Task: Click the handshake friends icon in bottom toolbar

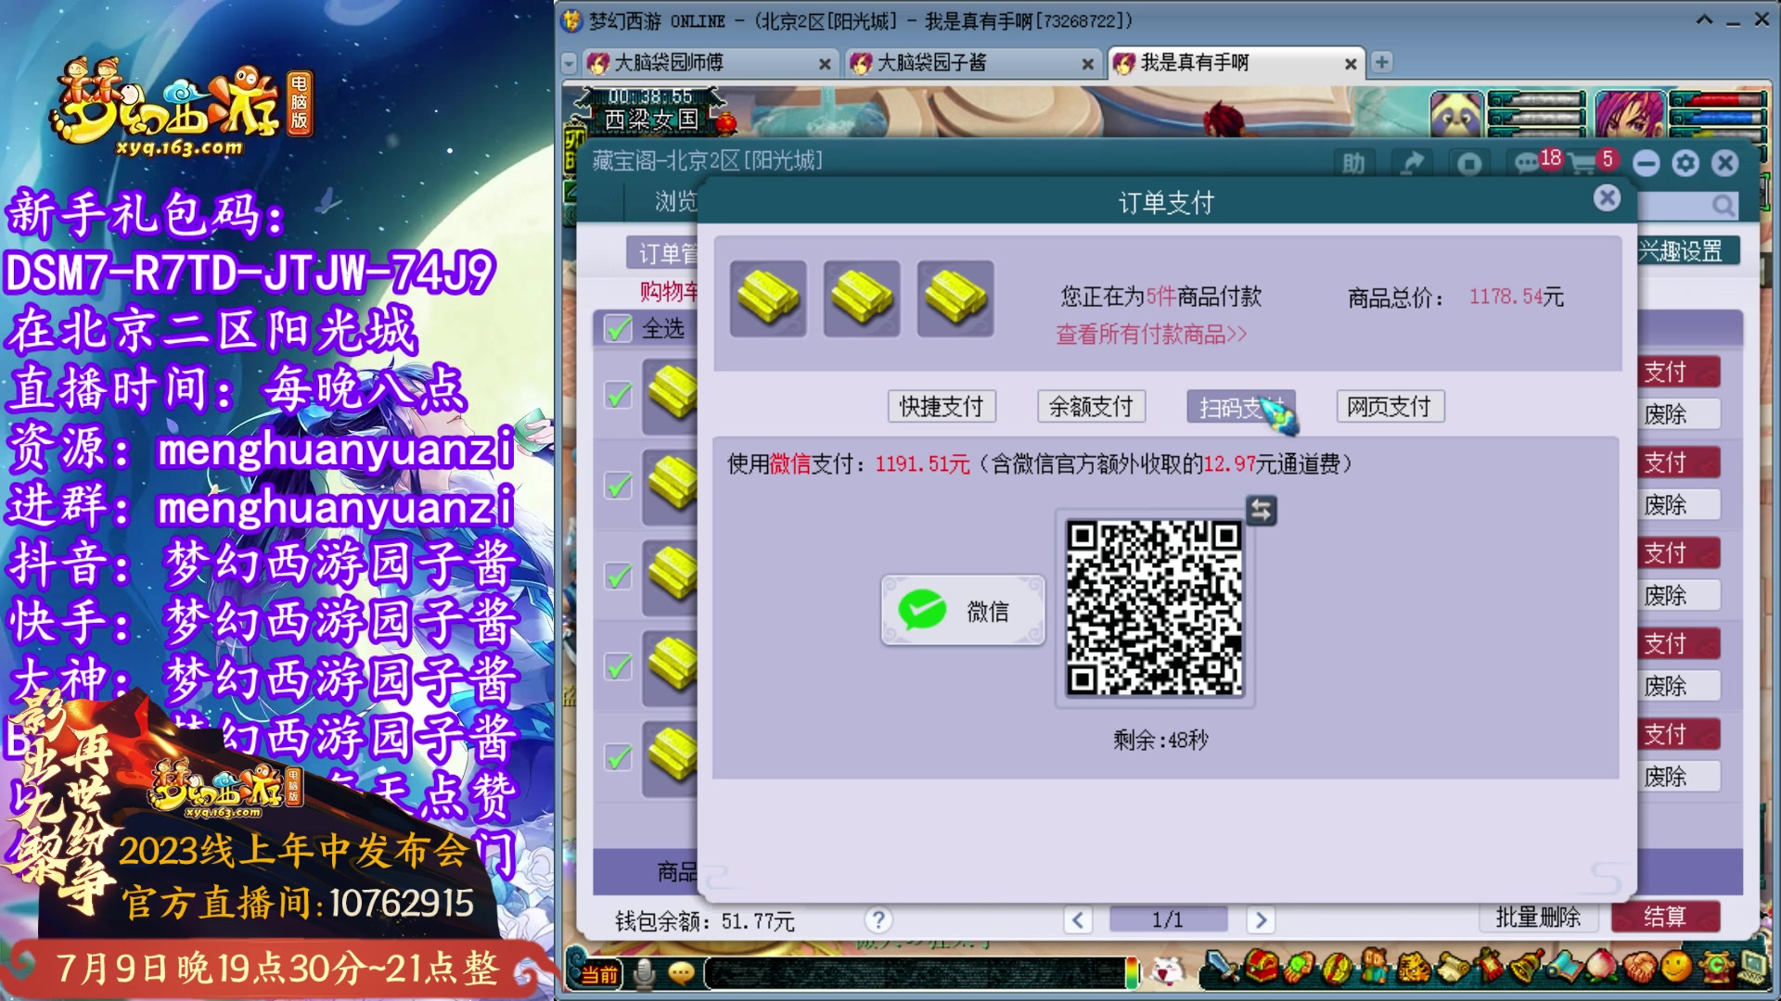Action: [1639, 969]
